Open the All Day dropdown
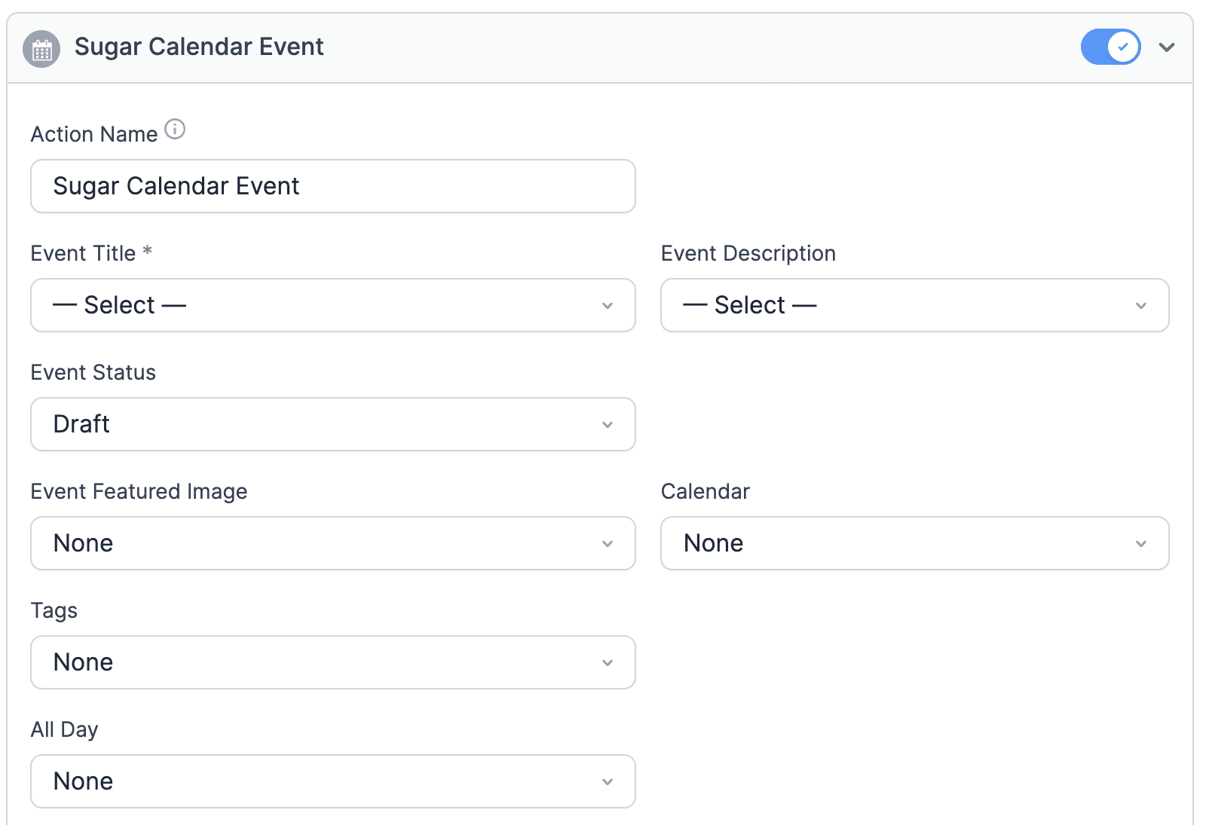 pos(332,781)
